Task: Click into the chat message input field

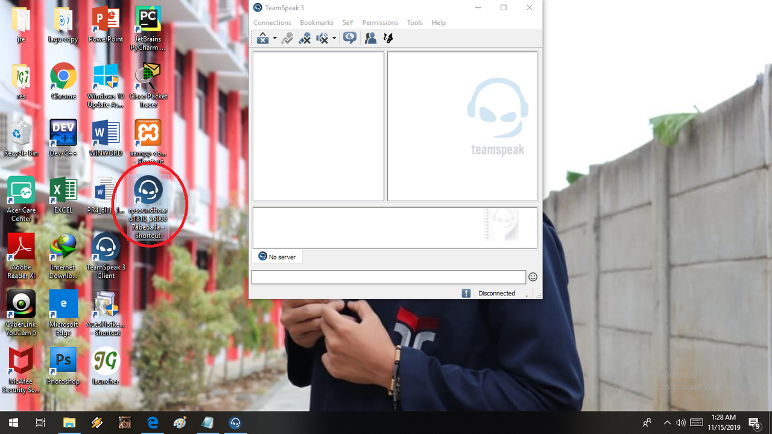Action: click(388, 277)
